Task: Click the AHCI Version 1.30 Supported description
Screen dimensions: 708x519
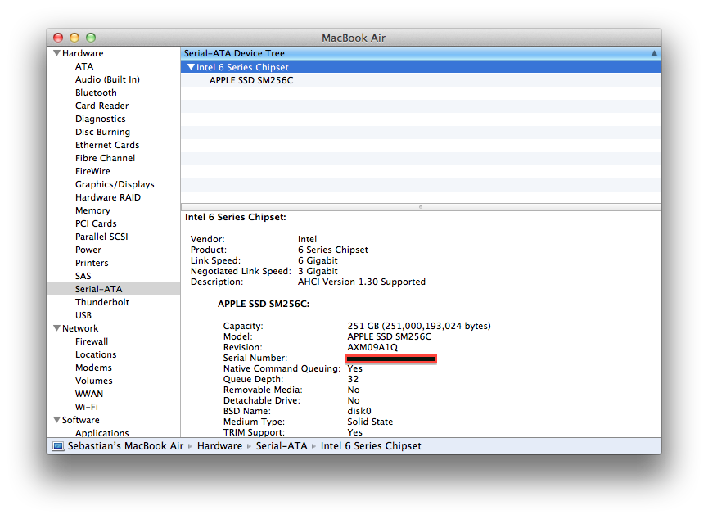Action: [x=362, y=282]
